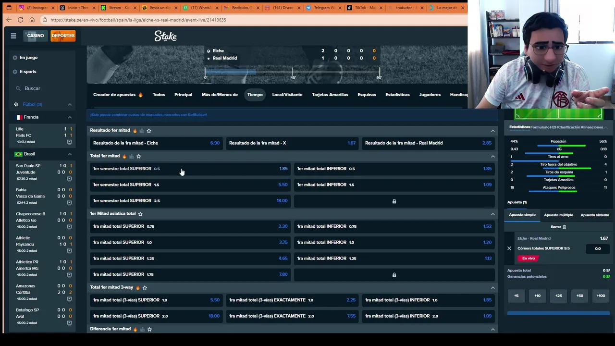The width and height of the screenshot is (615, 346).
Task: Favorite the 1er Mitad asiatica total star
Action: pyautogui.click(x=140, y=214)
